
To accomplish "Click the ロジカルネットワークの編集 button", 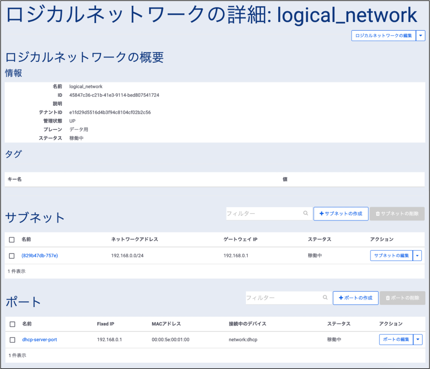I will (x=383, y=36).
